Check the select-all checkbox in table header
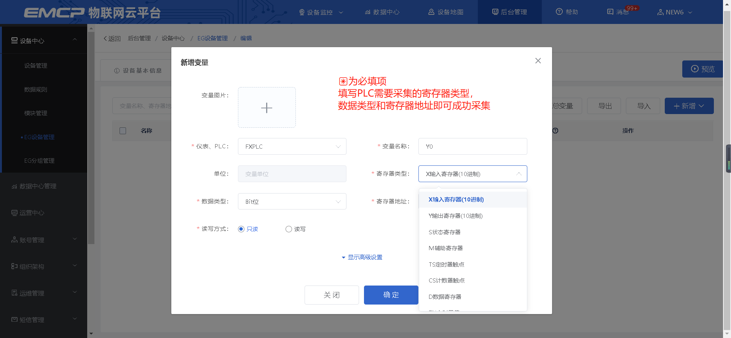The width and height of the screenshot is (731, 338). (123, 131)
